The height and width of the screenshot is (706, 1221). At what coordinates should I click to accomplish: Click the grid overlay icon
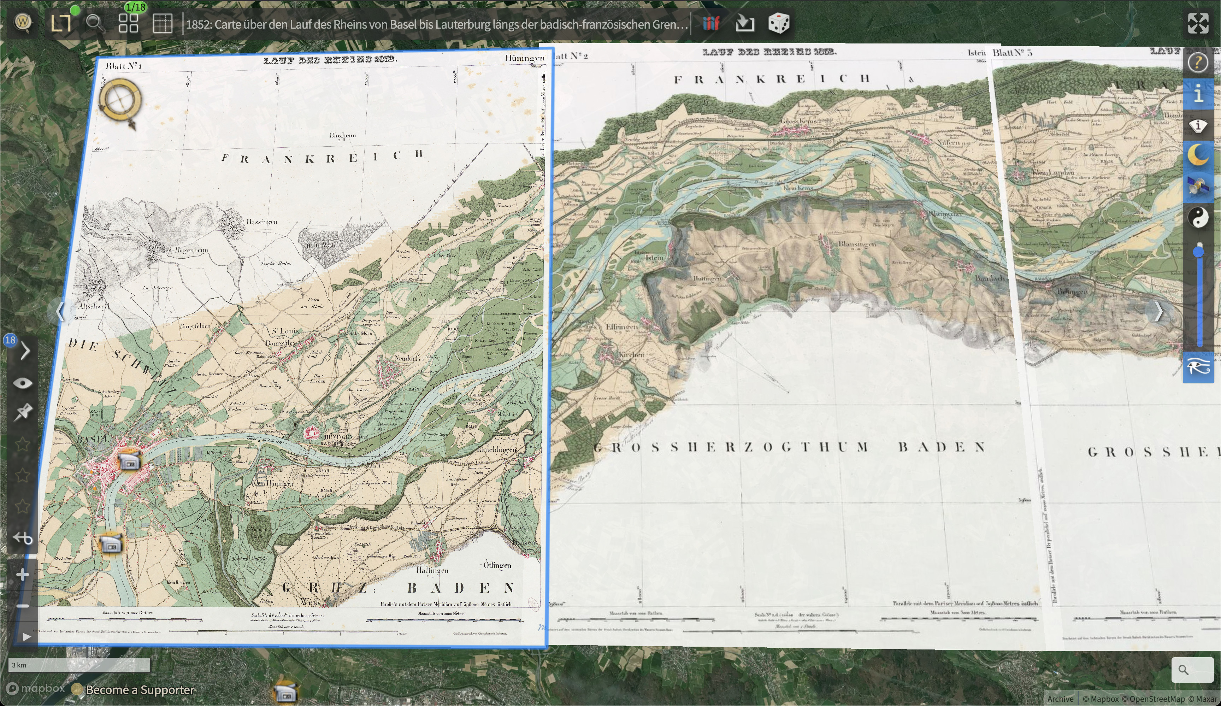(x=162, y=23)
